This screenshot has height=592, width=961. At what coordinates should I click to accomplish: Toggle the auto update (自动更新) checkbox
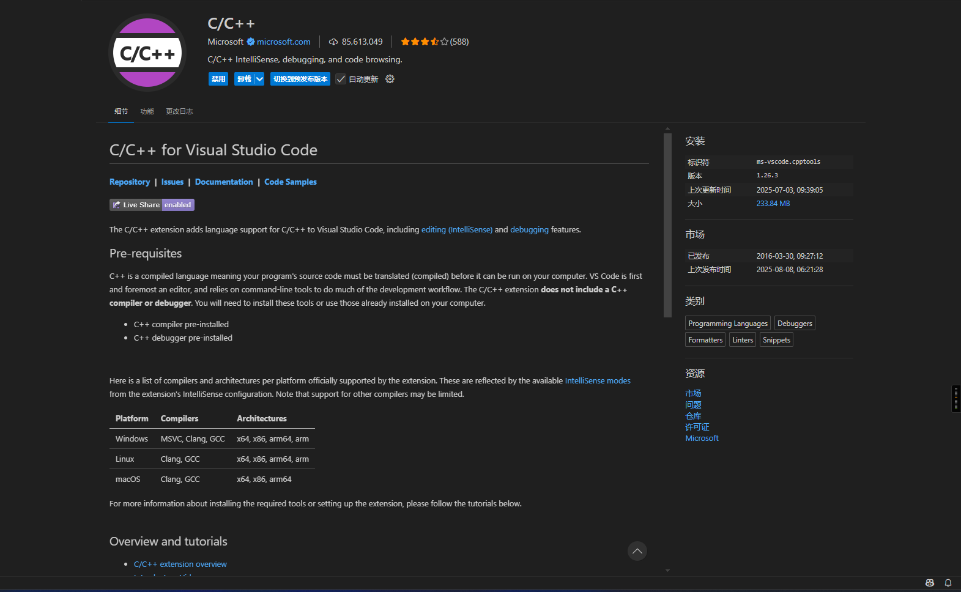coord(341,79)
